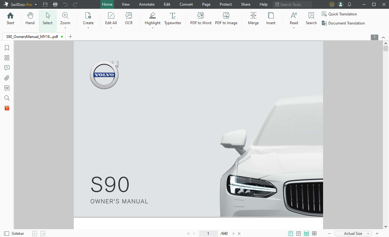This screenshot has width=389, height=237.
Task: Open the shopping cart icon
Action: [332, 4]
